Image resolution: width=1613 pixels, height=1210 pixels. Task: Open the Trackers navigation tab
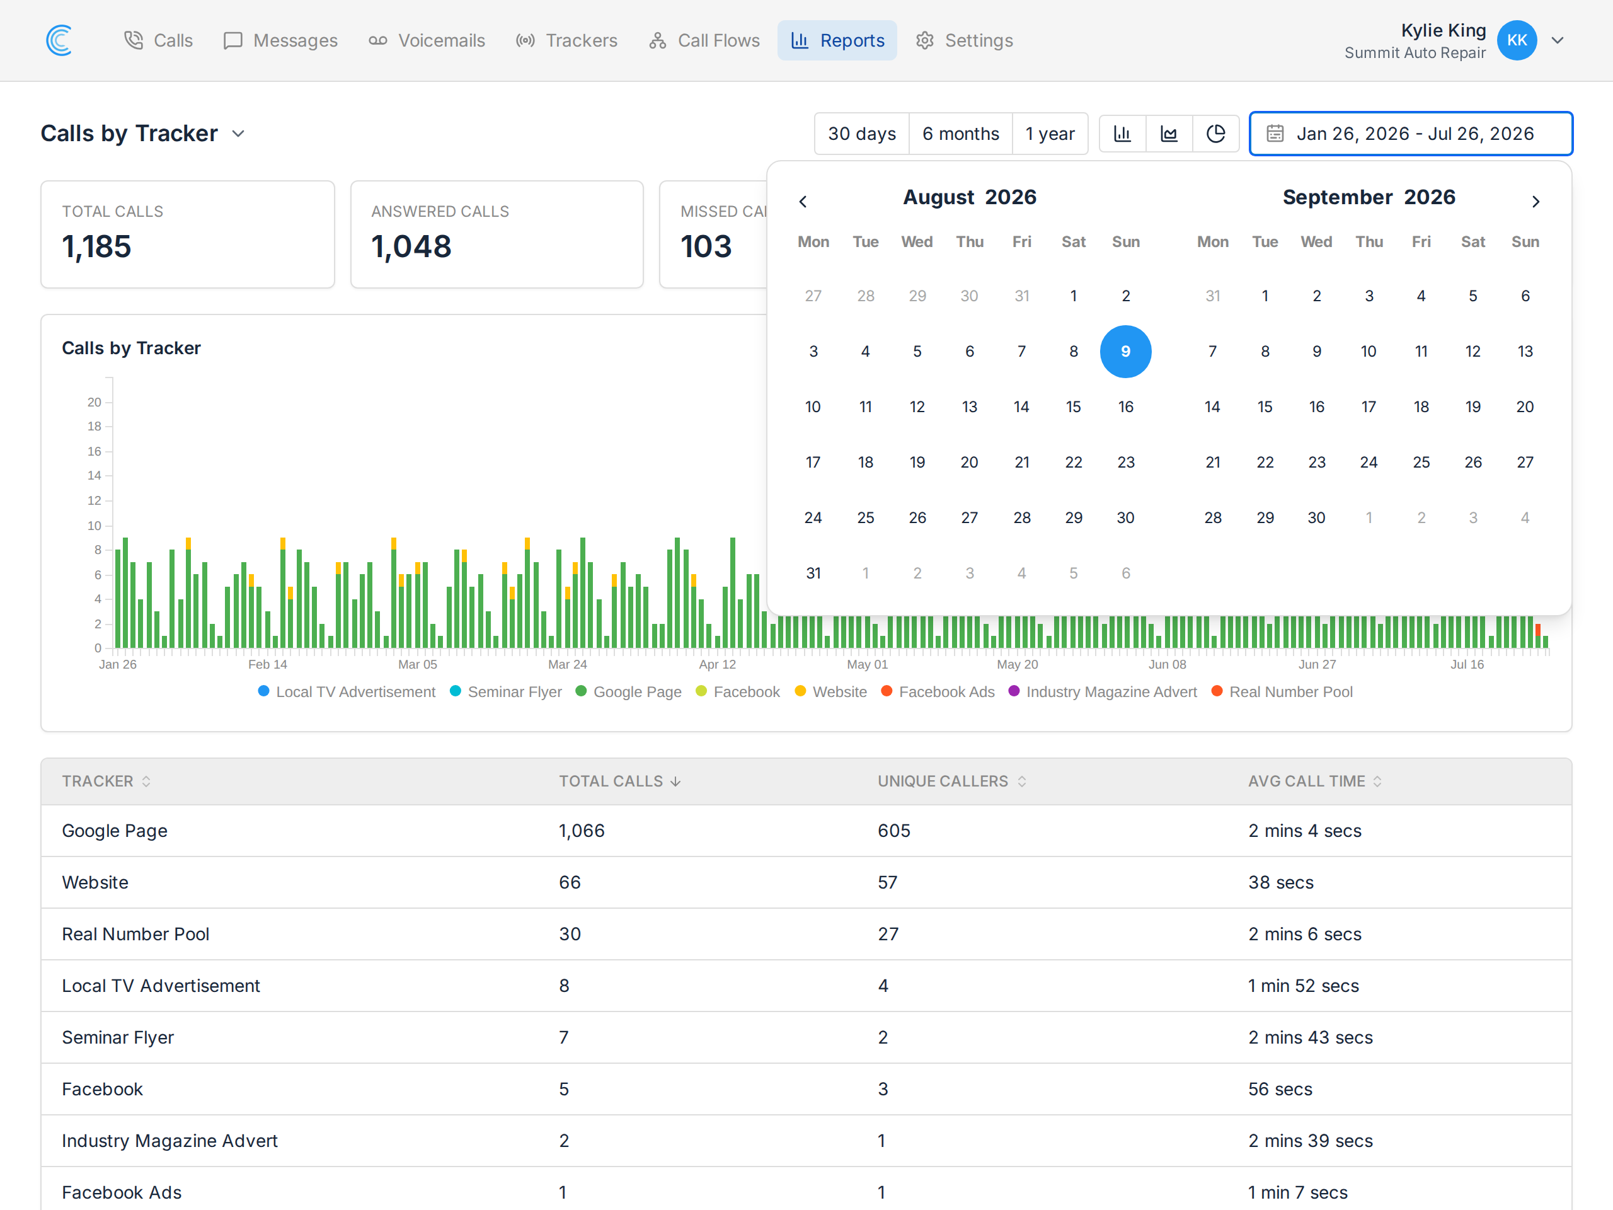tap(566, 40)
